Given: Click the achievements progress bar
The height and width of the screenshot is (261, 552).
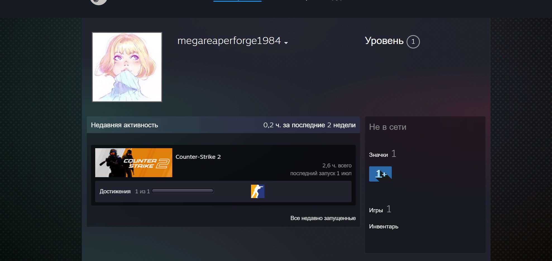Looking at the screenshot, I should coord(183,191).
